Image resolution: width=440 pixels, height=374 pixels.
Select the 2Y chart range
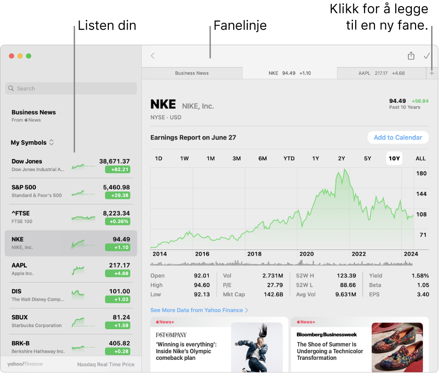point(342,158)
